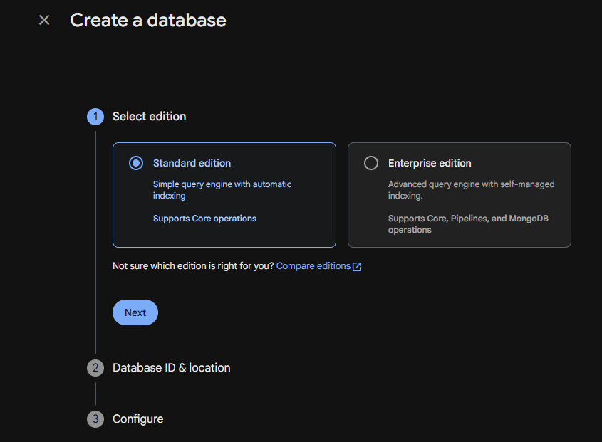Expand the Database ID & location step
The width and height of the screenshot is (602, 442).
click(x=171, y=368)
